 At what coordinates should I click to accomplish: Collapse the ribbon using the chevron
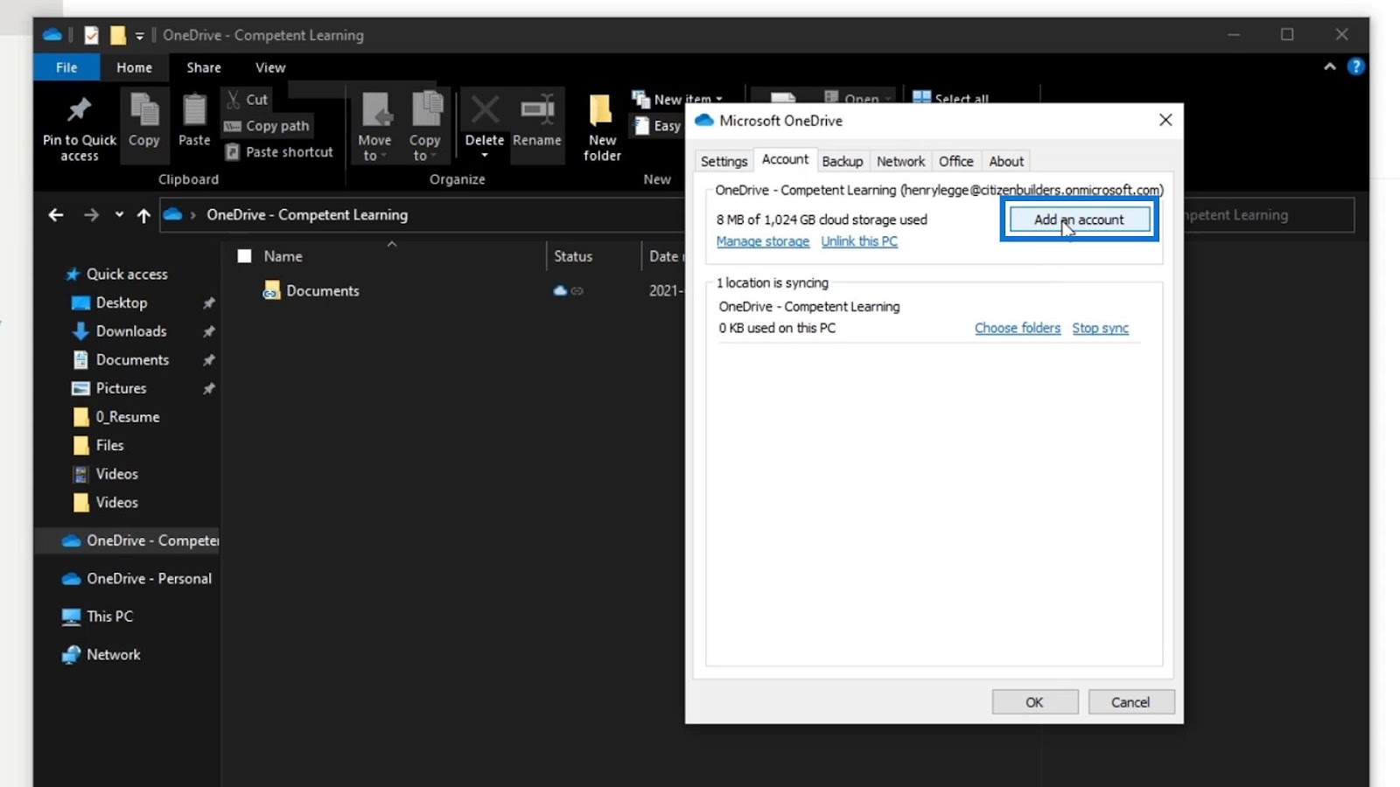[1329, 66]
